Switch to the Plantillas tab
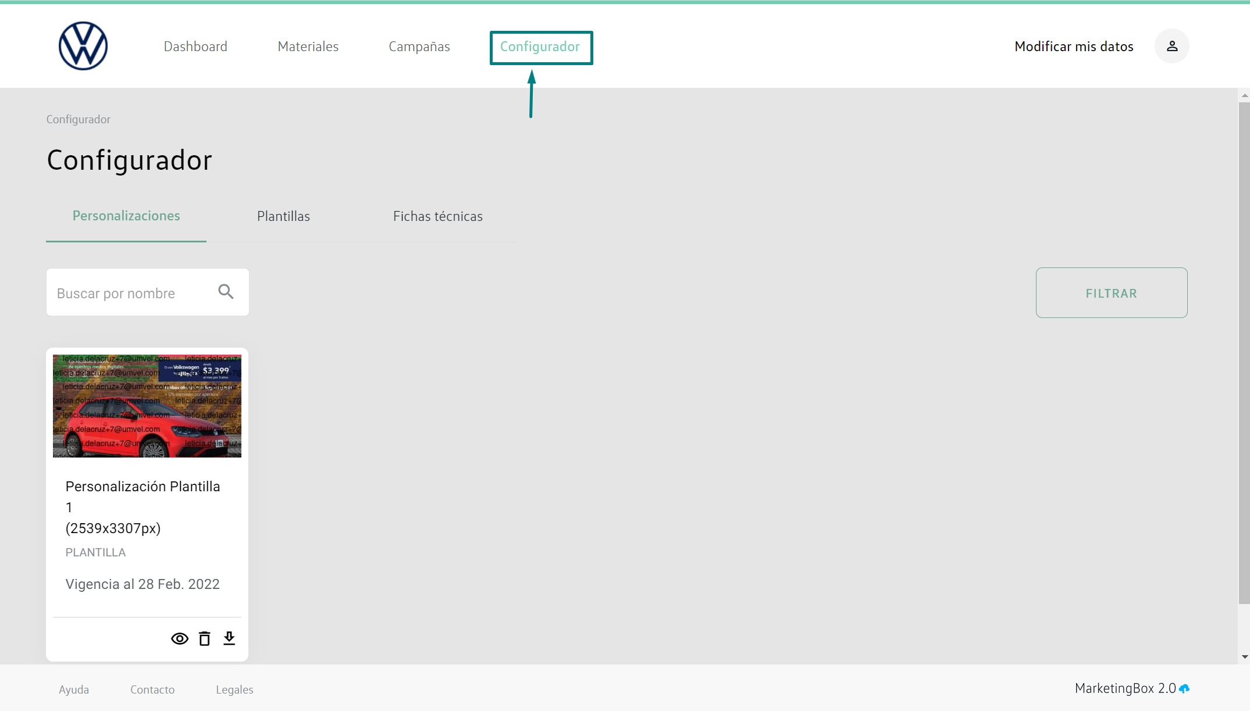Screen dimensions: 1250x711 coord(283,216)
